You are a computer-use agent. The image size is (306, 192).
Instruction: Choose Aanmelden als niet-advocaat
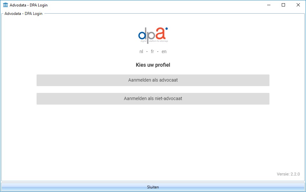point(153,99)
